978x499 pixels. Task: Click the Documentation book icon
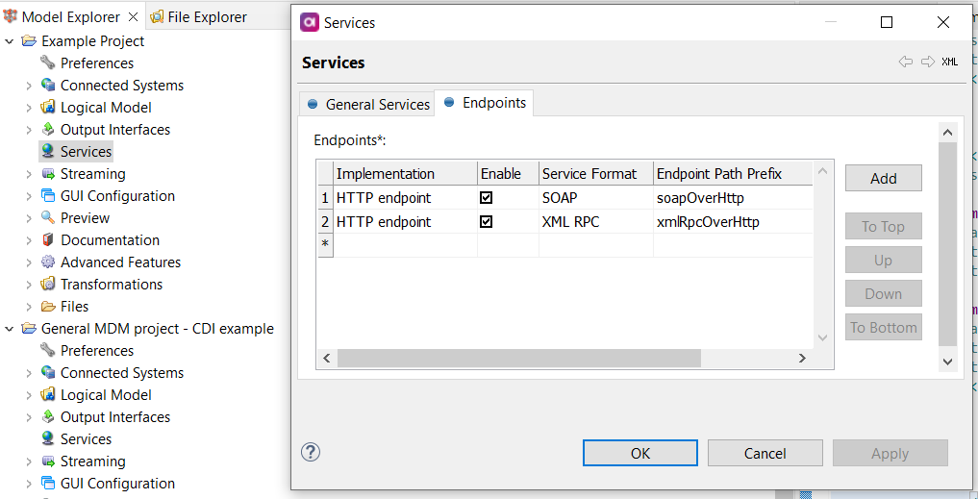47,240
